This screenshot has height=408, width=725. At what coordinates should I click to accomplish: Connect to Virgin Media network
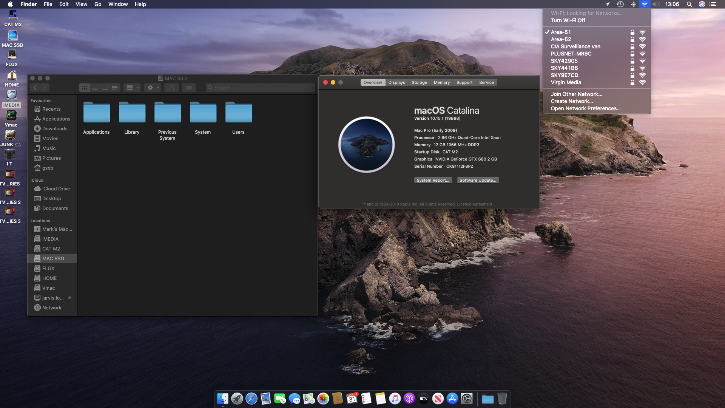(x=597, y=82)
